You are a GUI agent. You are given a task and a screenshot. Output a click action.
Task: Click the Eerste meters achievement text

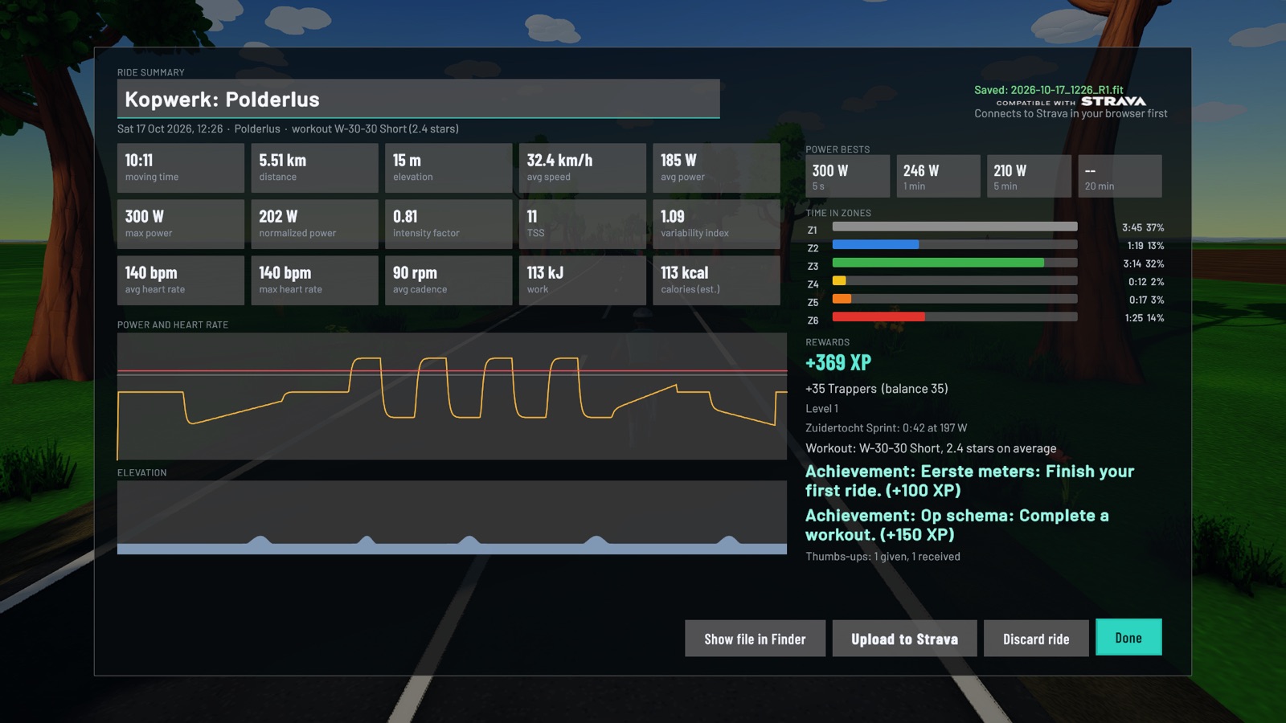tap(969, 480)
